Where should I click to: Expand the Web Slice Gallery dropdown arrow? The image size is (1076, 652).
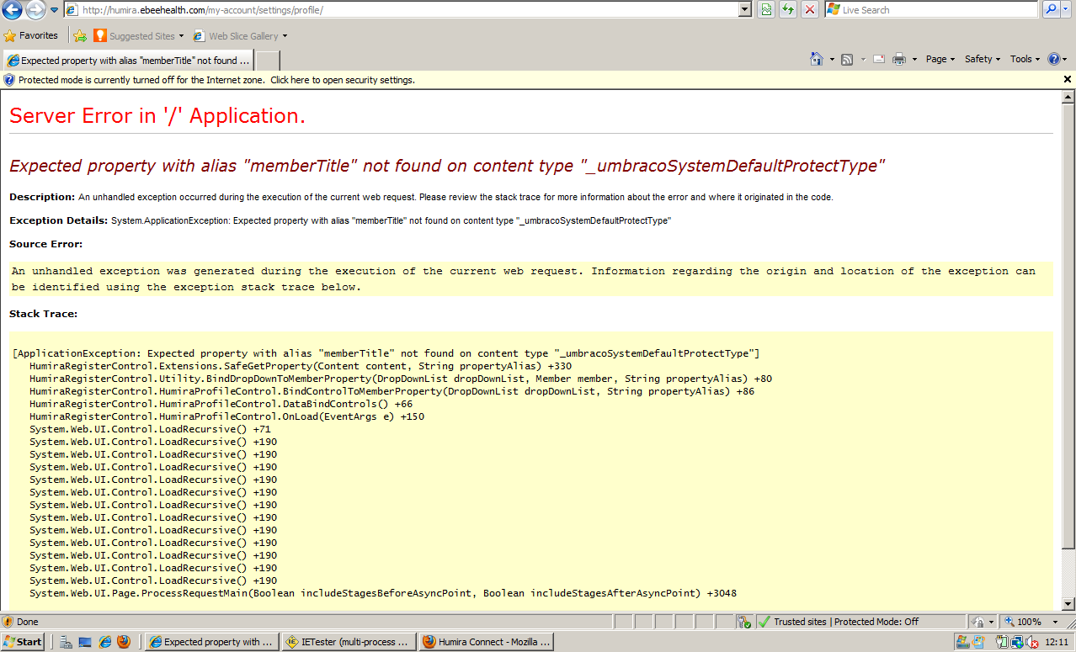(285, 36)
